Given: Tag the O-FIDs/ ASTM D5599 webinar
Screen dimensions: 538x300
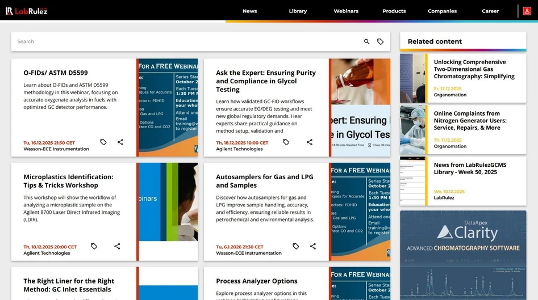Looking at the screenshot, I should click(x=103, y=142).
